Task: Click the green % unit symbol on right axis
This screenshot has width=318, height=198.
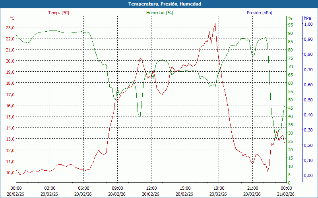Action: pyautogui.click(x=290, y=18)
